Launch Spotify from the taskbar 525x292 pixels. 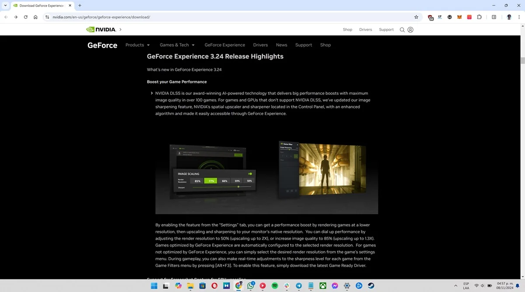click(x=274, y=285)
